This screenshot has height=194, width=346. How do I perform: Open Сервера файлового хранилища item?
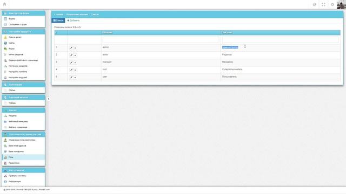click(23, 60)
